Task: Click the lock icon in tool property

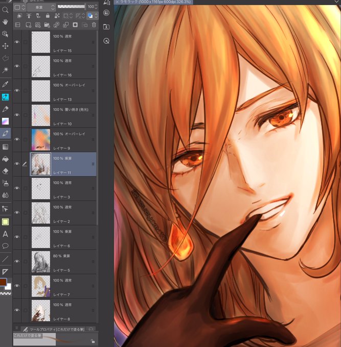Action: 93,341
